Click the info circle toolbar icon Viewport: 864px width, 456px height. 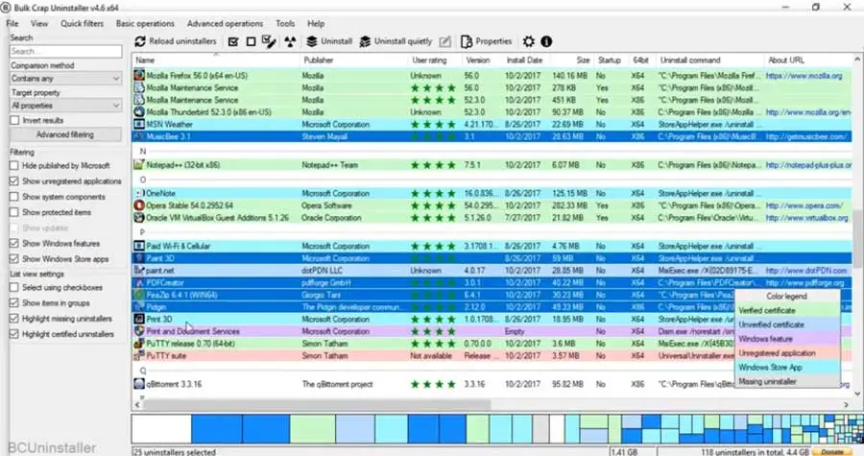(546, 41)
